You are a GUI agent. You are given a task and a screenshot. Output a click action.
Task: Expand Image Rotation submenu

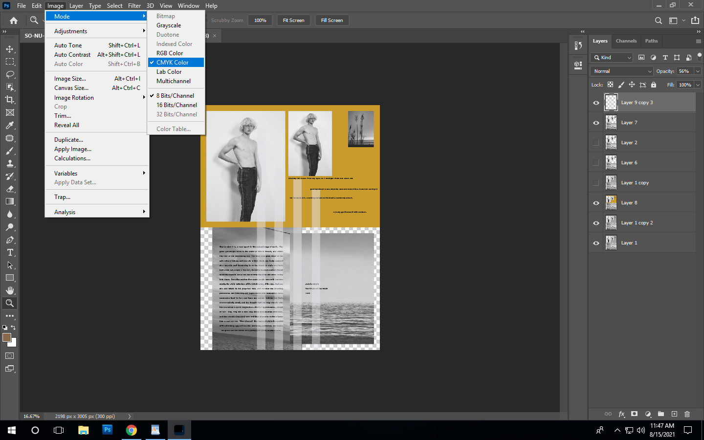point(97,97)
